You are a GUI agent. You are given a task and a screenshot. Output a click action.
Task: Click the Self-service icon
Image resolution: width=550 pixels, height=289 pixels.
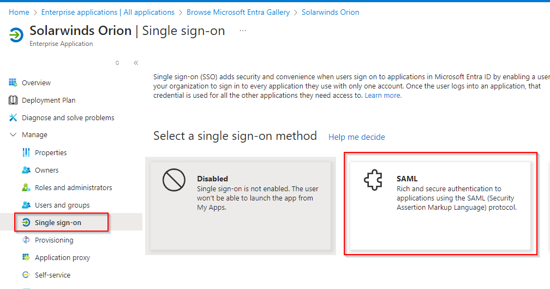click(x=26, y=275)
